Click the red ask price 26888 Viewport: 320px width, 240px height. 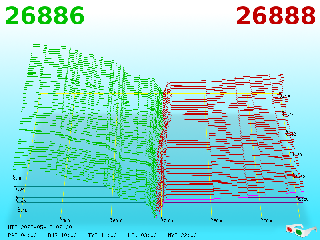(276, 16)
